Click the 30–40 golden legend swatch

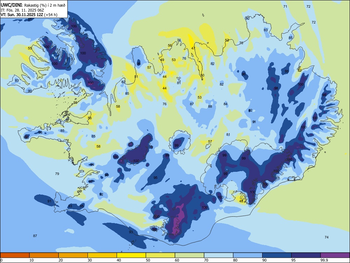click(x=102, y=255)
